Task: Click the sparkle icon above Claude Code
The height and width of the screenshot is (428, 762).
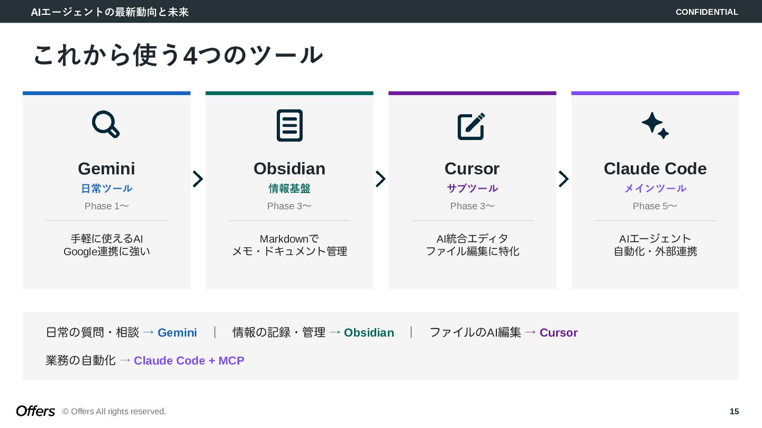Action: tap(655, 126)
